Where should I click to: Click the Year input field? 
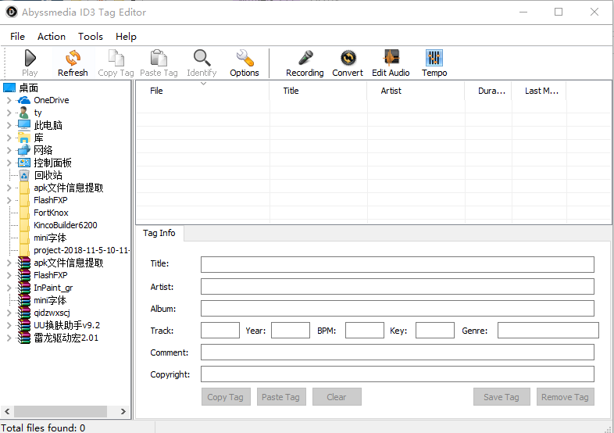click(x=290, y=331)
